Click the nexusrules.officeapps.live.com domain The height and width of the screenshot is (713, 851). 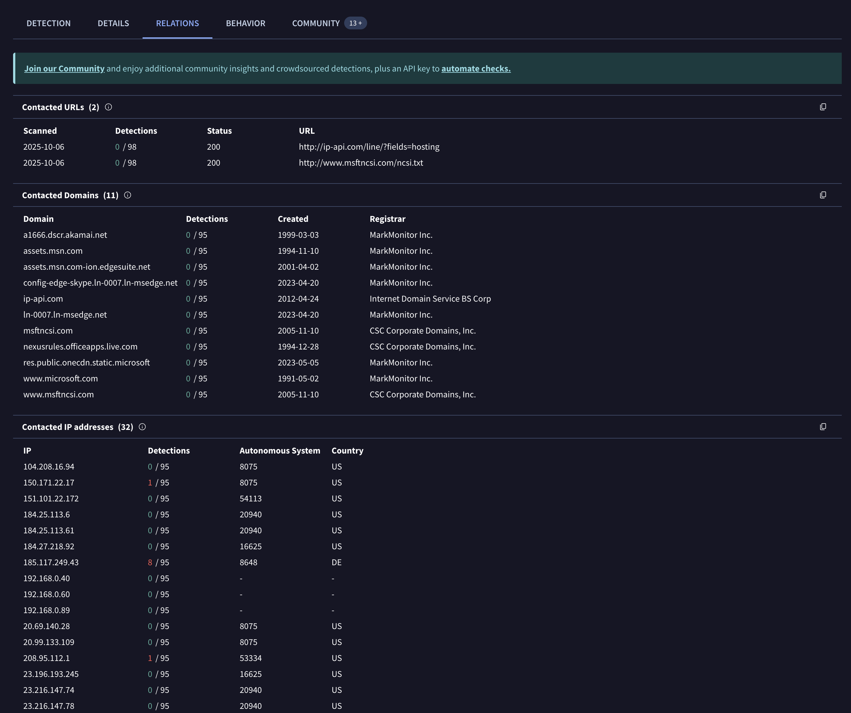click(x=80, y=347)
